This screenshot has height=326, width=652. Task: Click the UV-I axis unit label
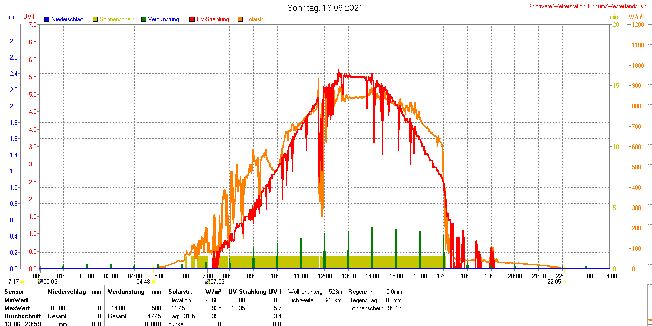[29, 17]
